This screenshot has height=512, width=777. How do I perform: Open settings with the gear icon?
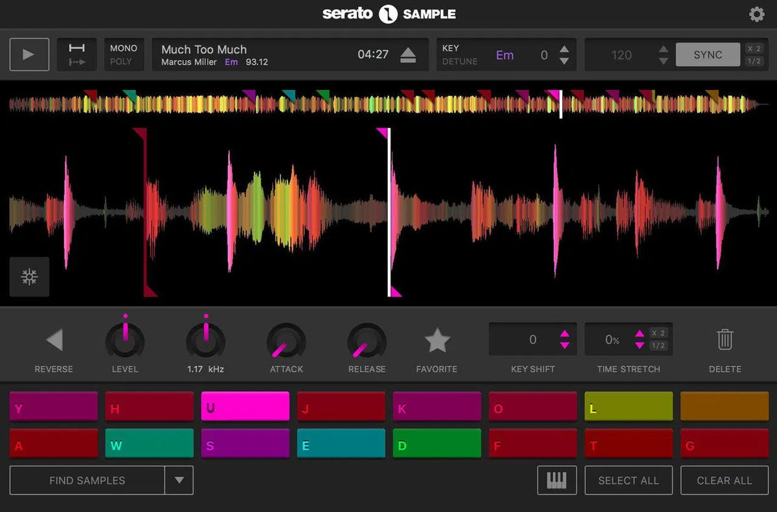pyautogui.click(x=756, y=14)
